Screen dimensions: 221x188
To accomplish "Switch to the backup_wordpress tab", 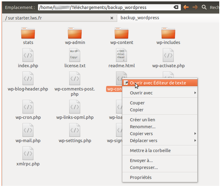I will coord(168,18).
